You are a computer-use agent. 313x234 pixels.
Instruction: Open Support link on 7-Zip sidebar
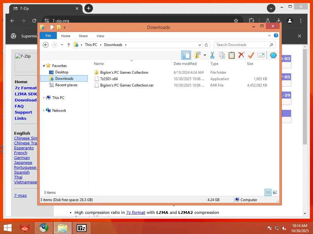(x=23, y=112)
